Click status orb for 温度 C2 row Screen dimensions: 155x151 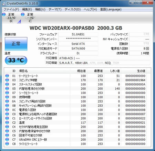tap(7, 122)
